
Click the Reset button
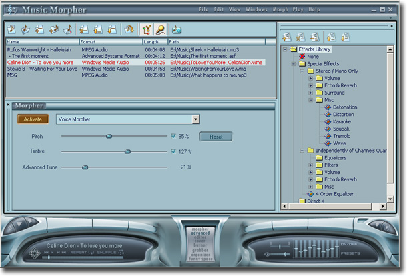[216, 137]
